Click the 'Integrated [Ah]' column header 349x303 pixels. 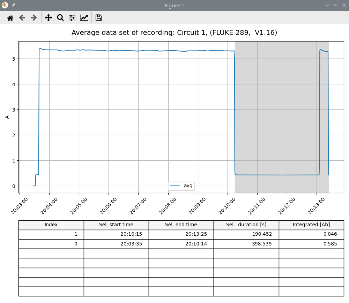311,225
